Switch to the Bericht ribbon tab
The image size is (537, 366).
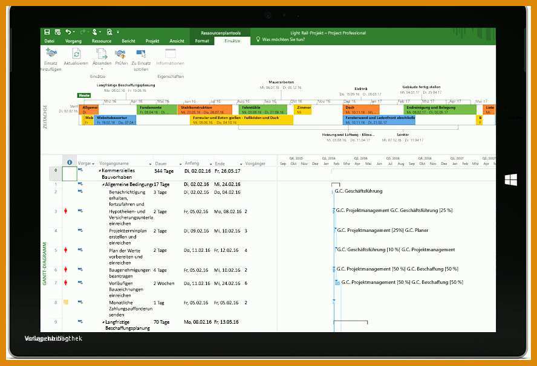pos(128,41)
